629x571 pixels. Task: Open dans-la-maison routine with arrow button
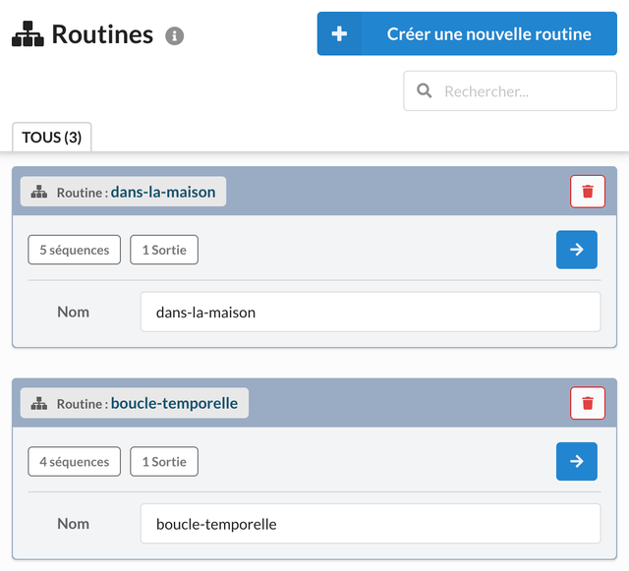point(577,250)
